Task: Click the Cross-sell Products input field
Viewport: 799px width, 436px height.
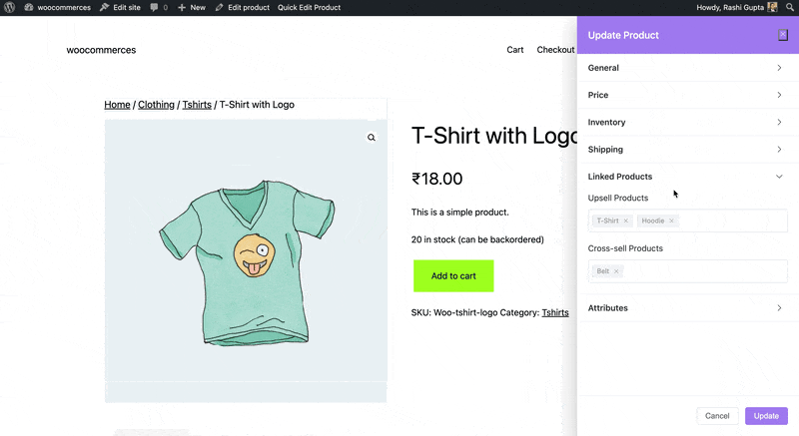Action: [687, 271]
